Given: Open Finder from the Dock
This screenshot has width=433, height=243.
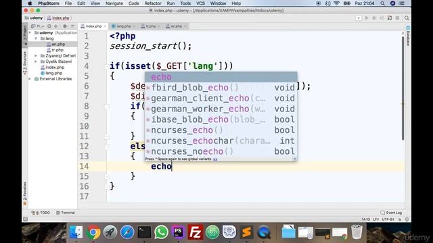Looking at the screenshot, I should click(76, 232).
